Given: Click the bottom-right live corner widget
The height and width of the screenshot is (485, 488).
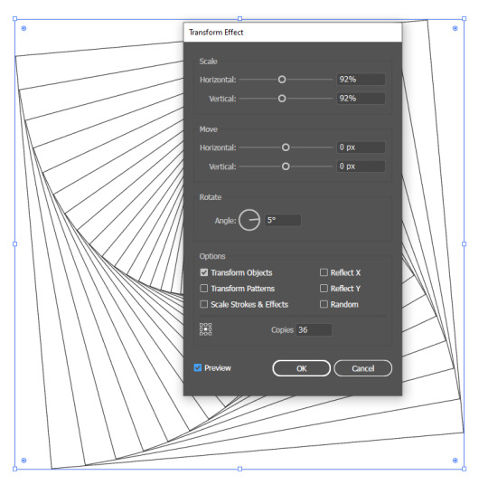Looking at the screenshot, I should [455, 461].
